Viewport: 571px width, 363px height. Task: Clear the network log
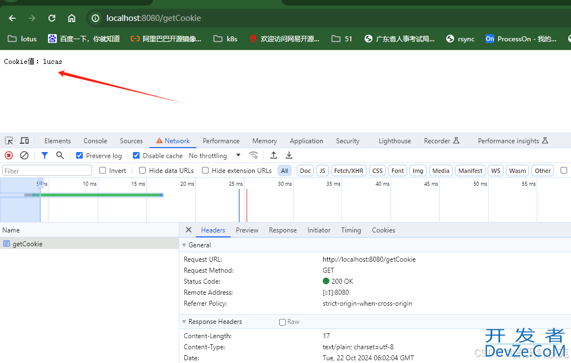coord(24,156)
